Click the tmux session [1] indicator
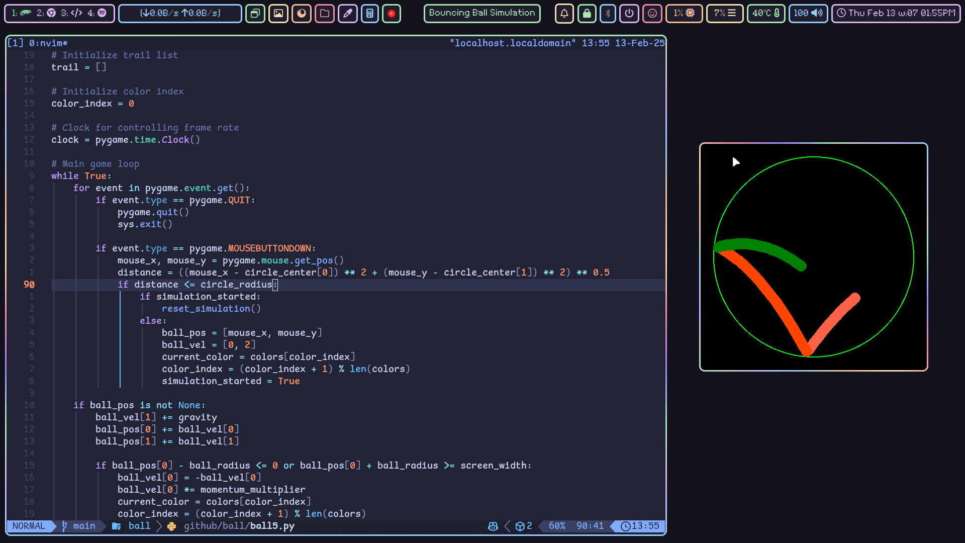965x543 pixels. [x=15, y=43]
